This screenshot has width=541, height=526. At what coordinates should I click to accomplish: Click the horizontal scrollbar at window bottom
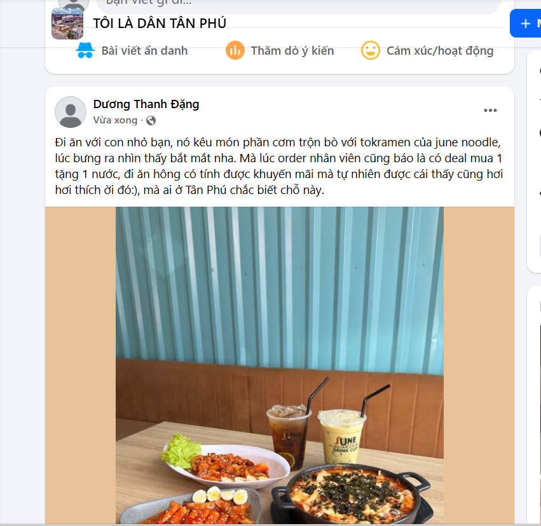tap(271, 525)
